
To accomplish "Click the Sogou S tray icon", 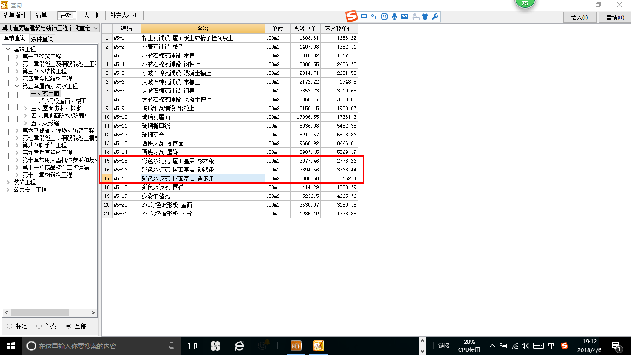I will (564, 346).
